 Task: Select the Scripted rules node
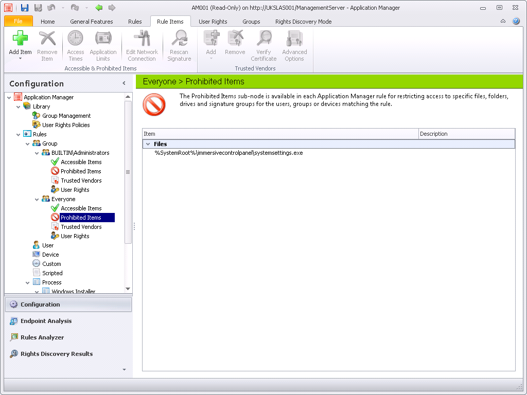pyautogui.click(x=52, y=273)
